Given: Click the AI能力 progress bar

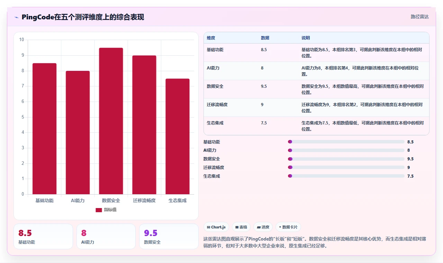Looking at the screenshot, I should click(x=346, y=150).
